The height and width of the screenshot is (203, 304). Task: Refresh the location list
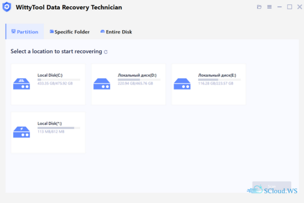106,52
